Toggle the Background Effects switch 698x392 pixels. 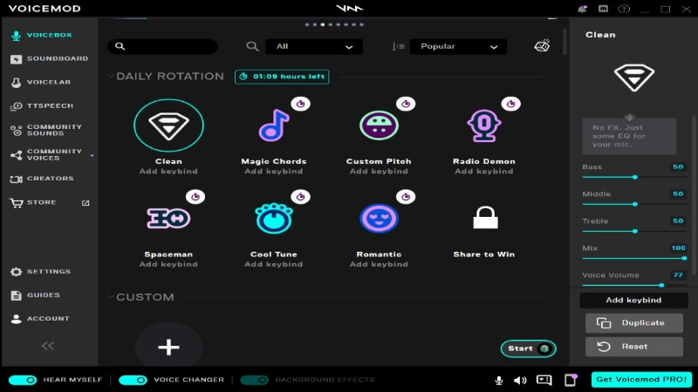click(254, 380)
